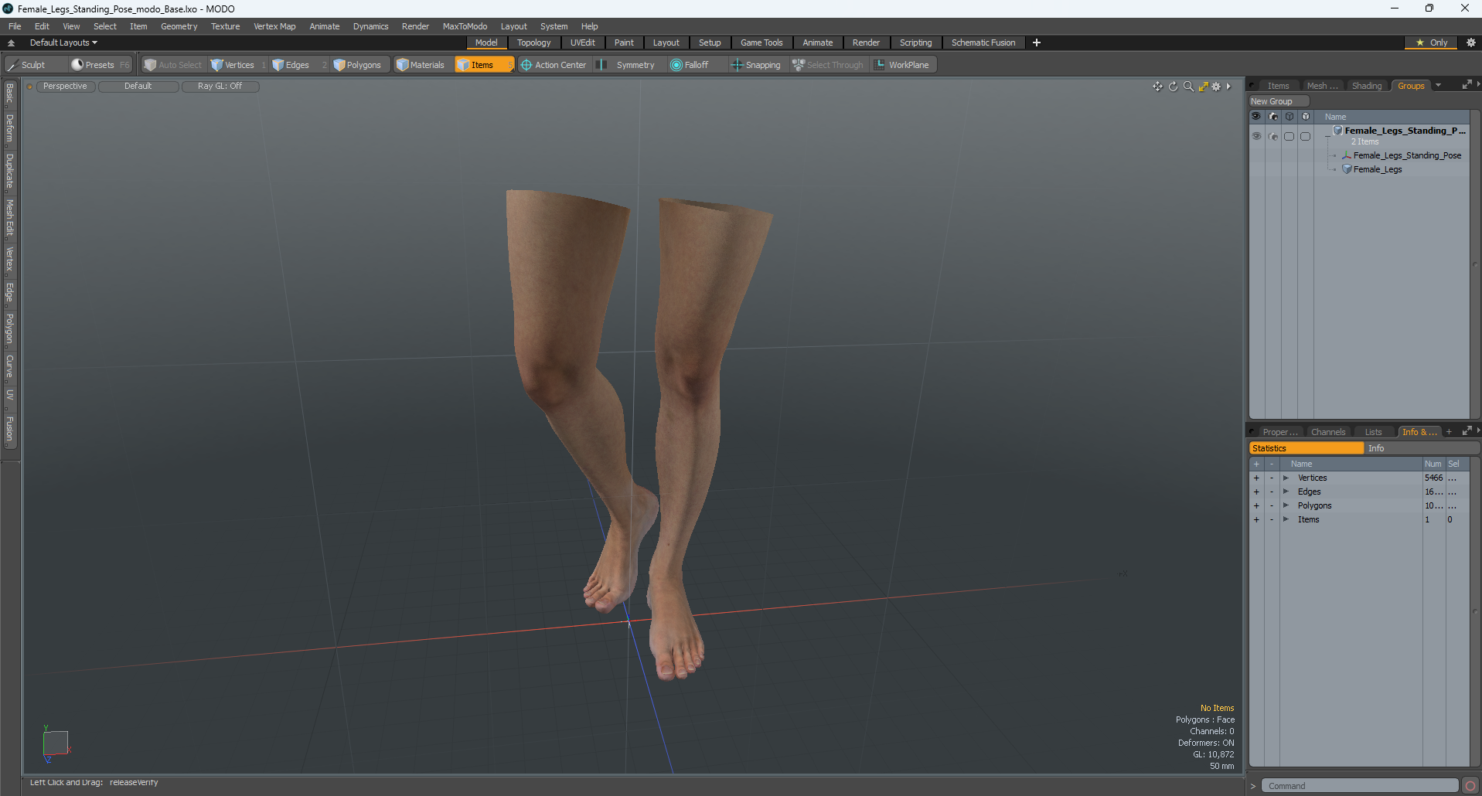Add a new tab to properties panel
The height and width of the screenshot is (796, 1482).
1449,432
